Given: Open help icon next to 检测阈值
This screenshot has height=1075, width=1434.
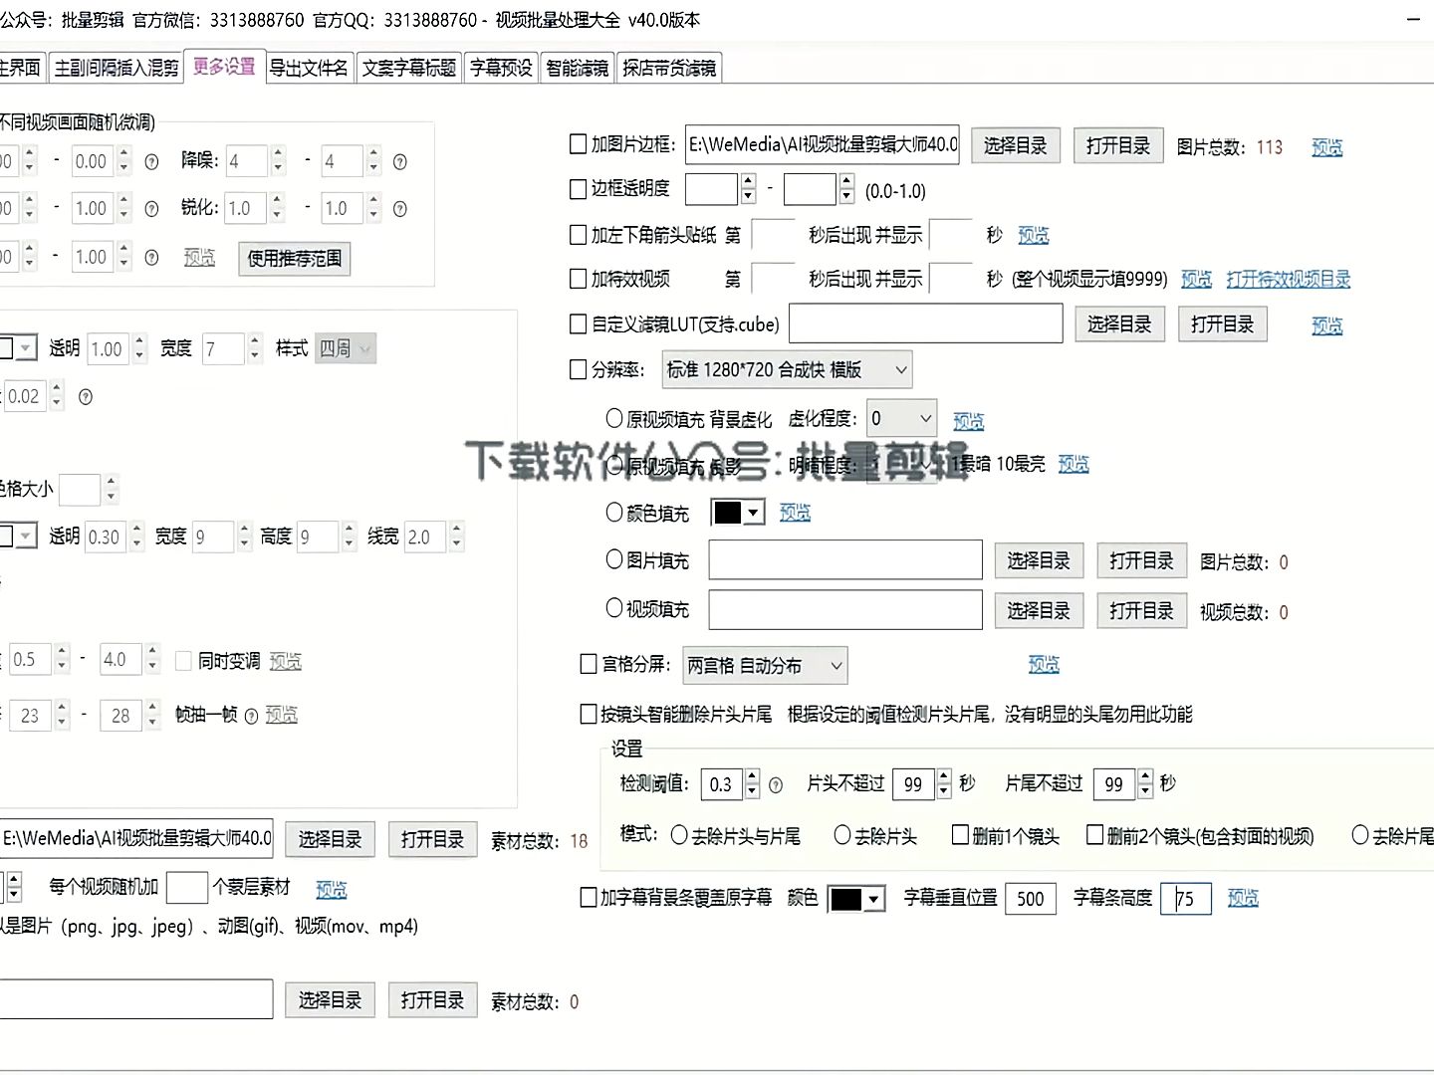Looking at the screenshot, I should click(x=776, y=784).
